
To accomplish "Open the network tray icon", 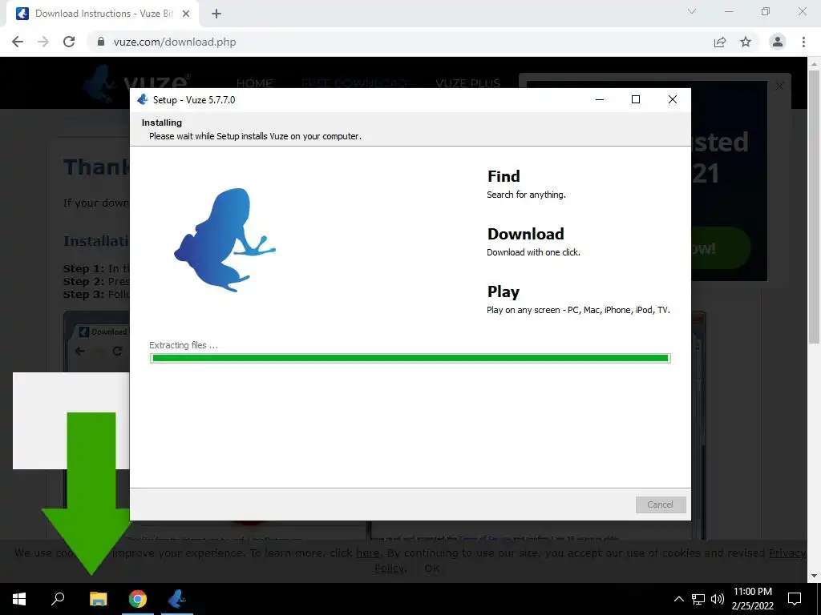I will [x=698, y=599].
